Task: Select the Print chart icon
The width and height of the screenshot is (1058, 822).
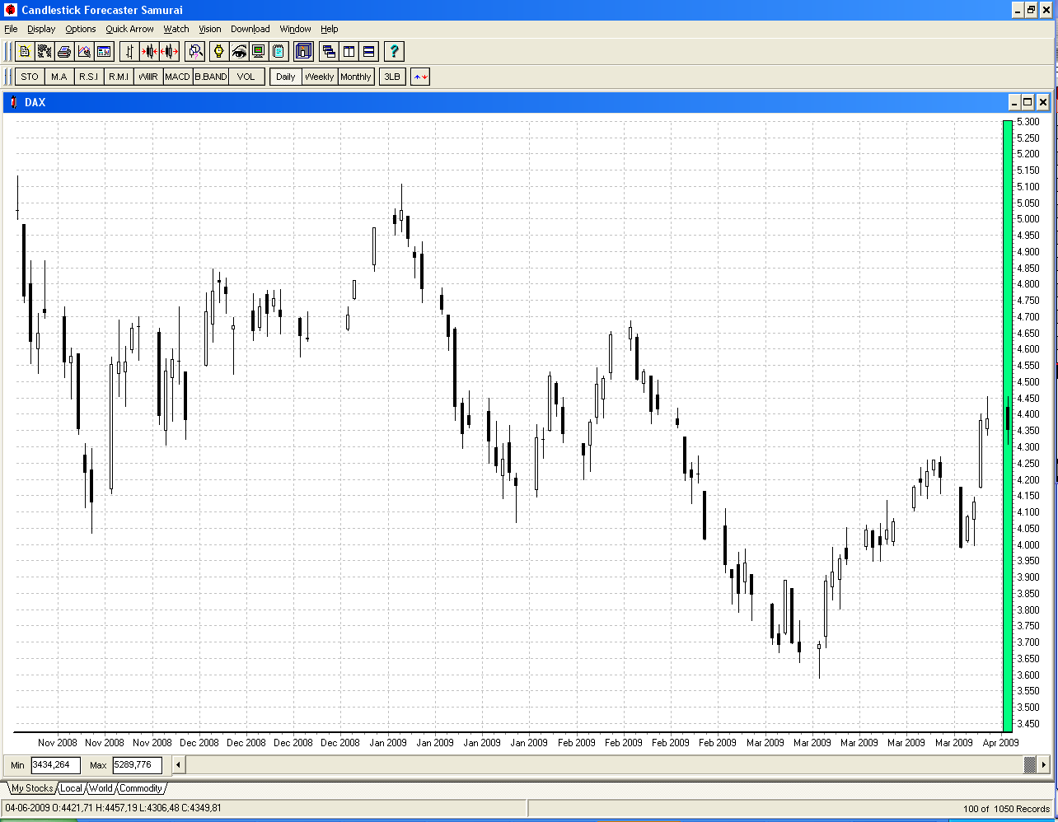Action: coord(65,51)
